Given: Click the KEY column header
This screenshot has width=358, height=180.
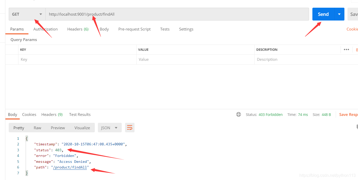Looking at the screenshot, I should click(x=23, y=50).
